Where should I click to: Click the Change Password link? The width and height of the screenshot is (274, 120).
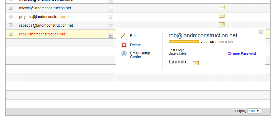coord(242,53)
